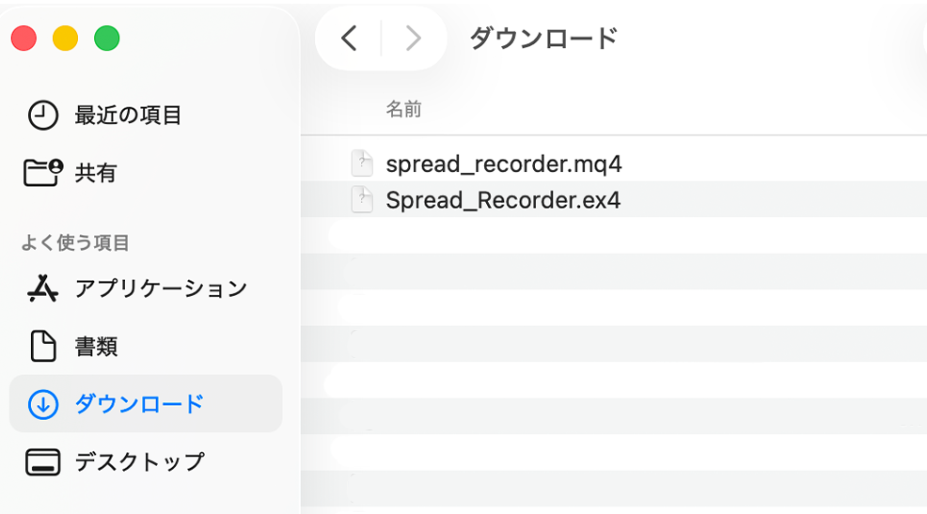The image size is (927, 514).
Task: Click the 書類 document icon
Action: click(x=42, y=346)
